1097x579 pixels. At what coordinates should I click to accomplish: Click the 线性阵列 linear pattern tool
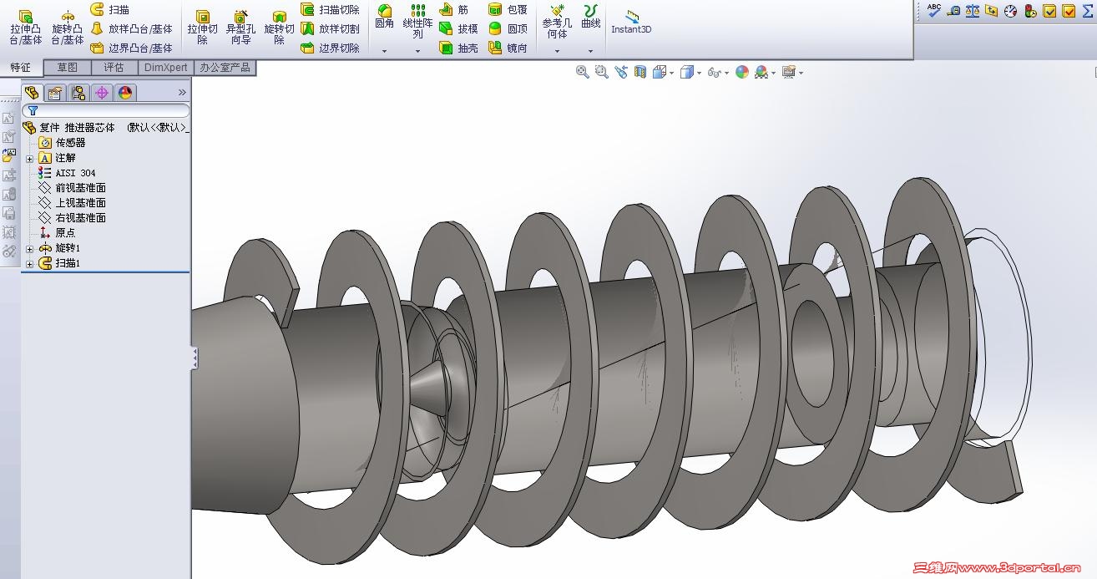(418, 22)
